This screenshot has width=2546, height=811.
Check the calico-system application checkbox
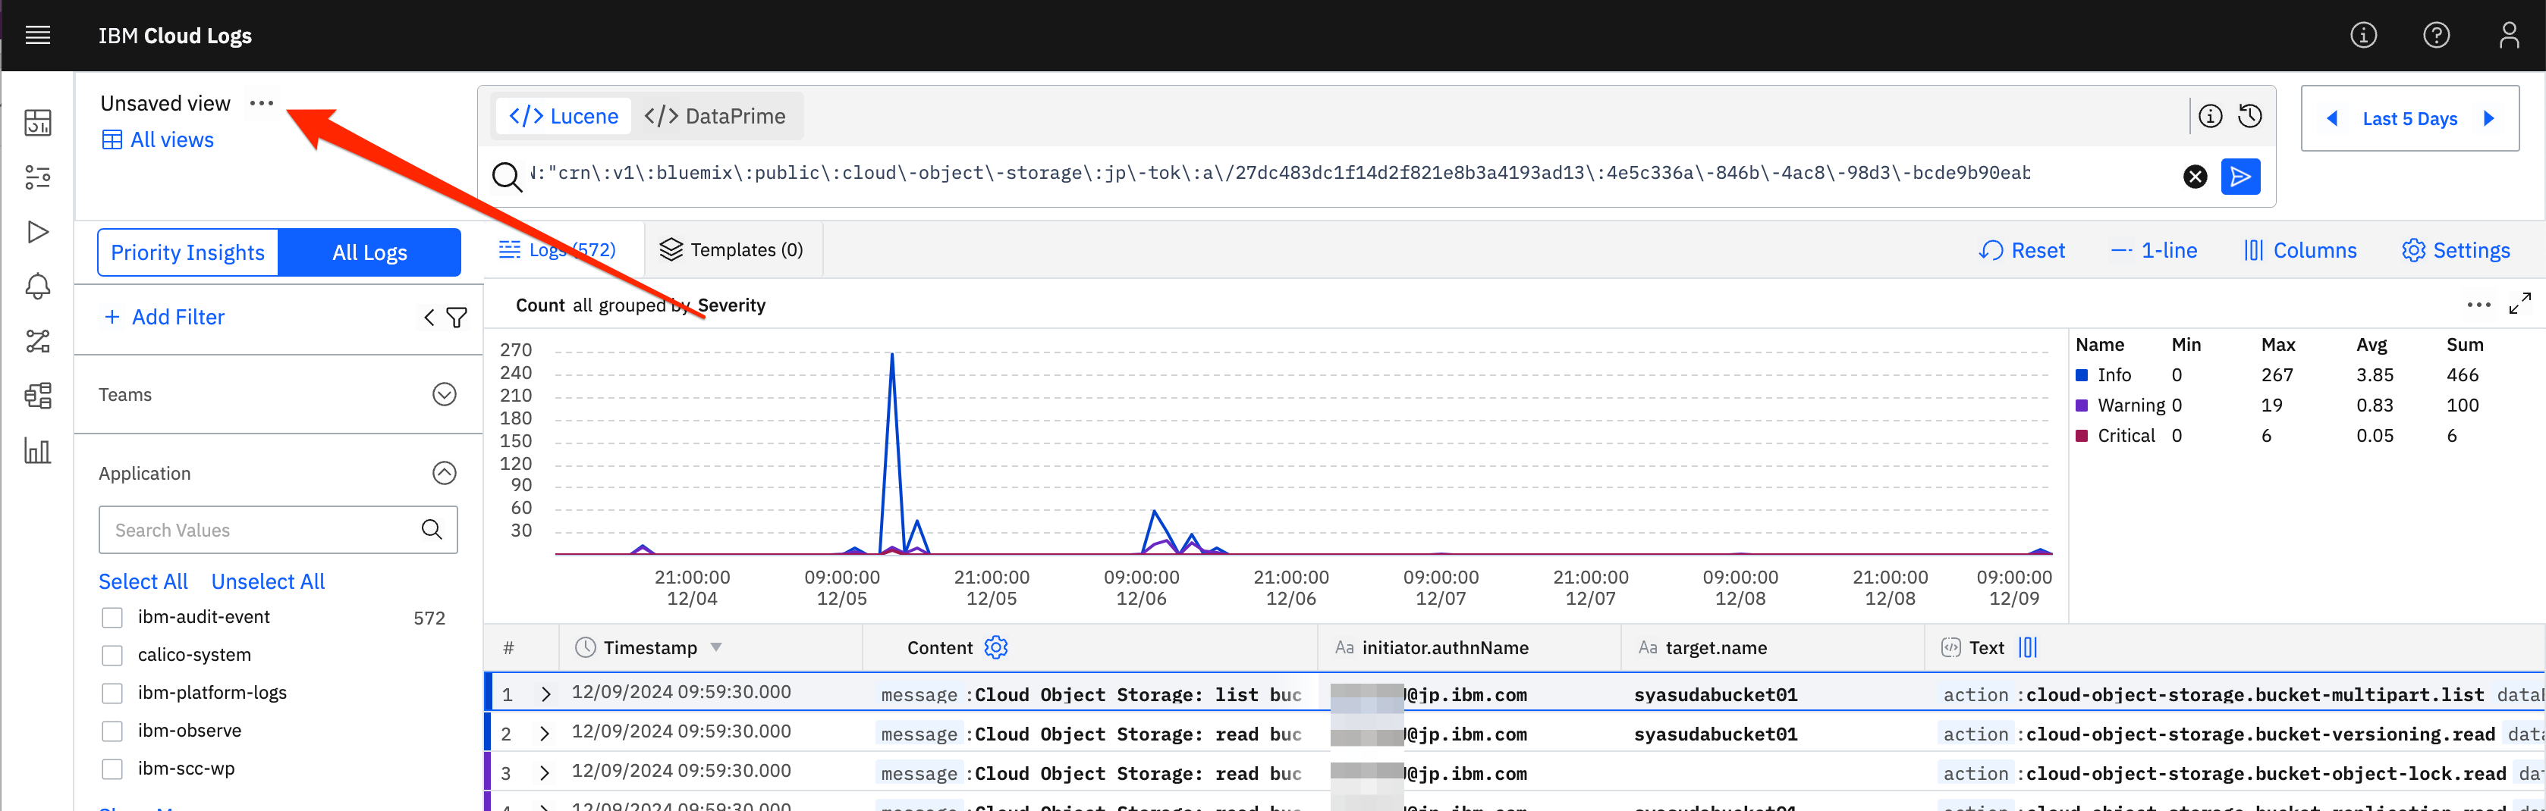point(113,655)
